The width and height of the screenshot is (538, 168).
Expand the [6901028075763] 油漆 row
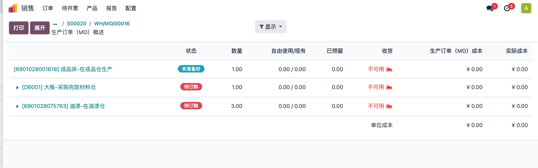pyautogui.click(x=18, y=106)
